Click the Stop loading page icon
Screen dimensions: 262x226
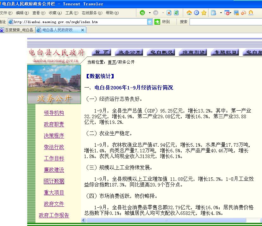pyautogui.click(x=169, y=13)
